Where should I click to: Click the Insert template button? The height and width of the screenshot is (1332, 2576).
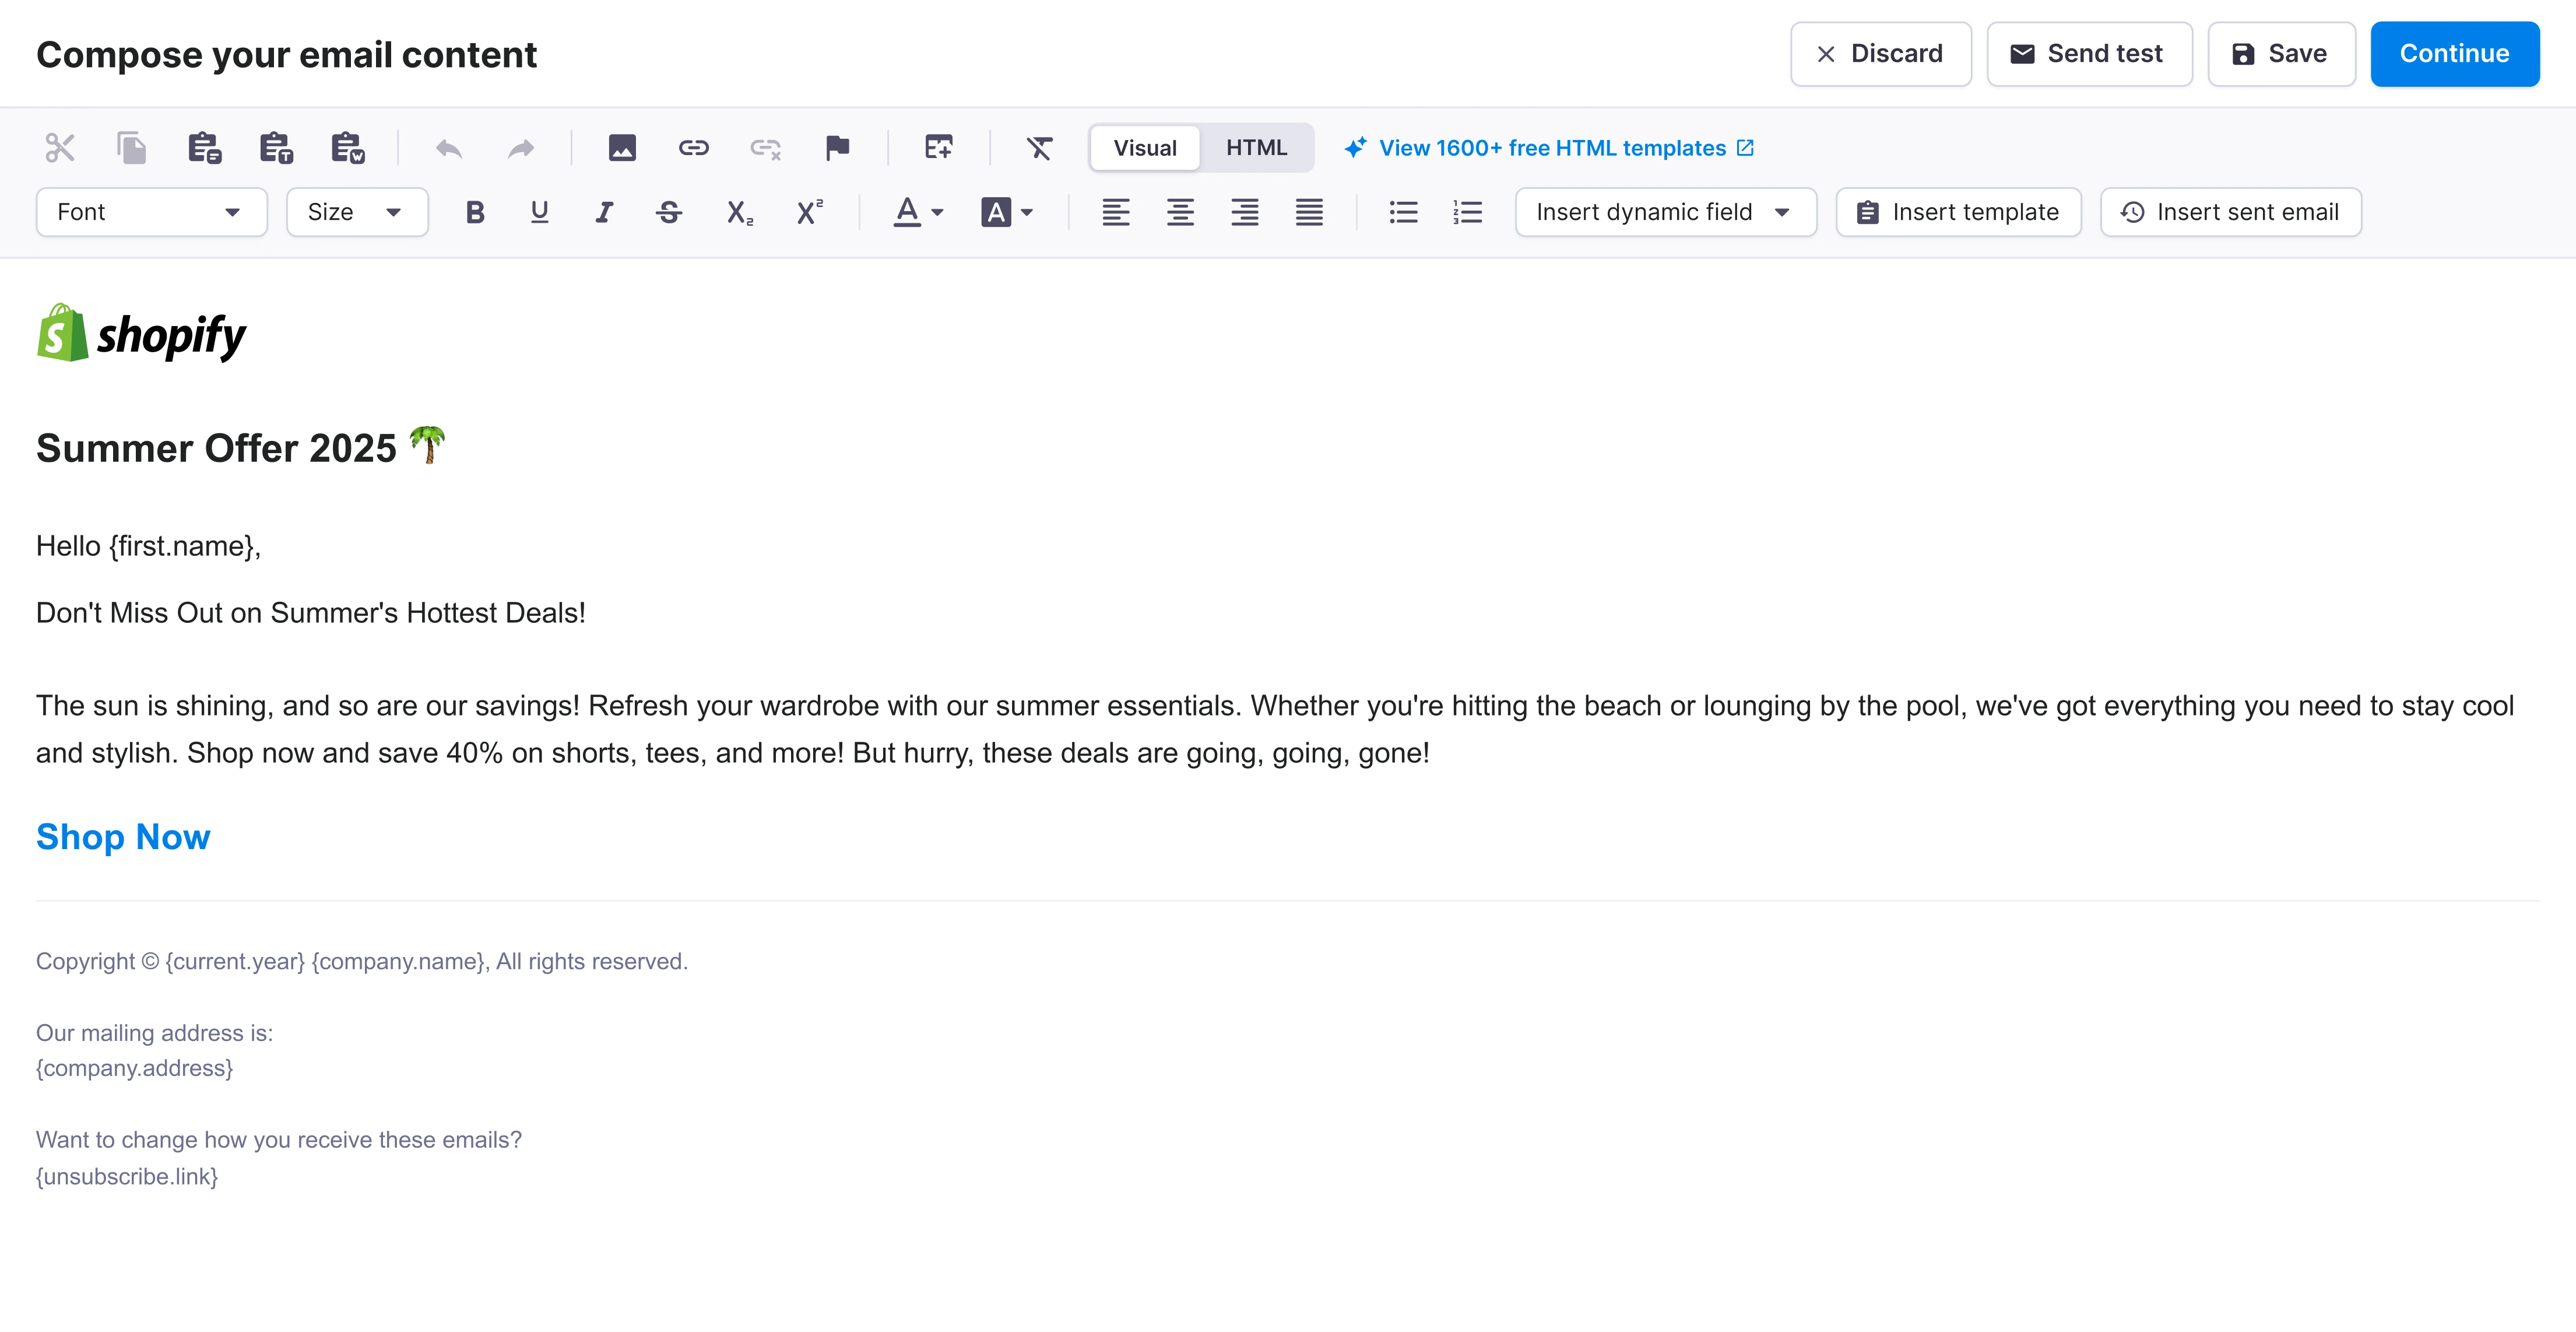coord(1959,212)
